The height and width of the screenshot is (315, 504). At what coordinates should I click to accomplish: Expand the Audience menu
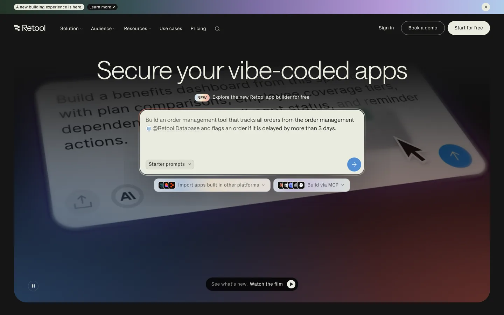(103, 29)
